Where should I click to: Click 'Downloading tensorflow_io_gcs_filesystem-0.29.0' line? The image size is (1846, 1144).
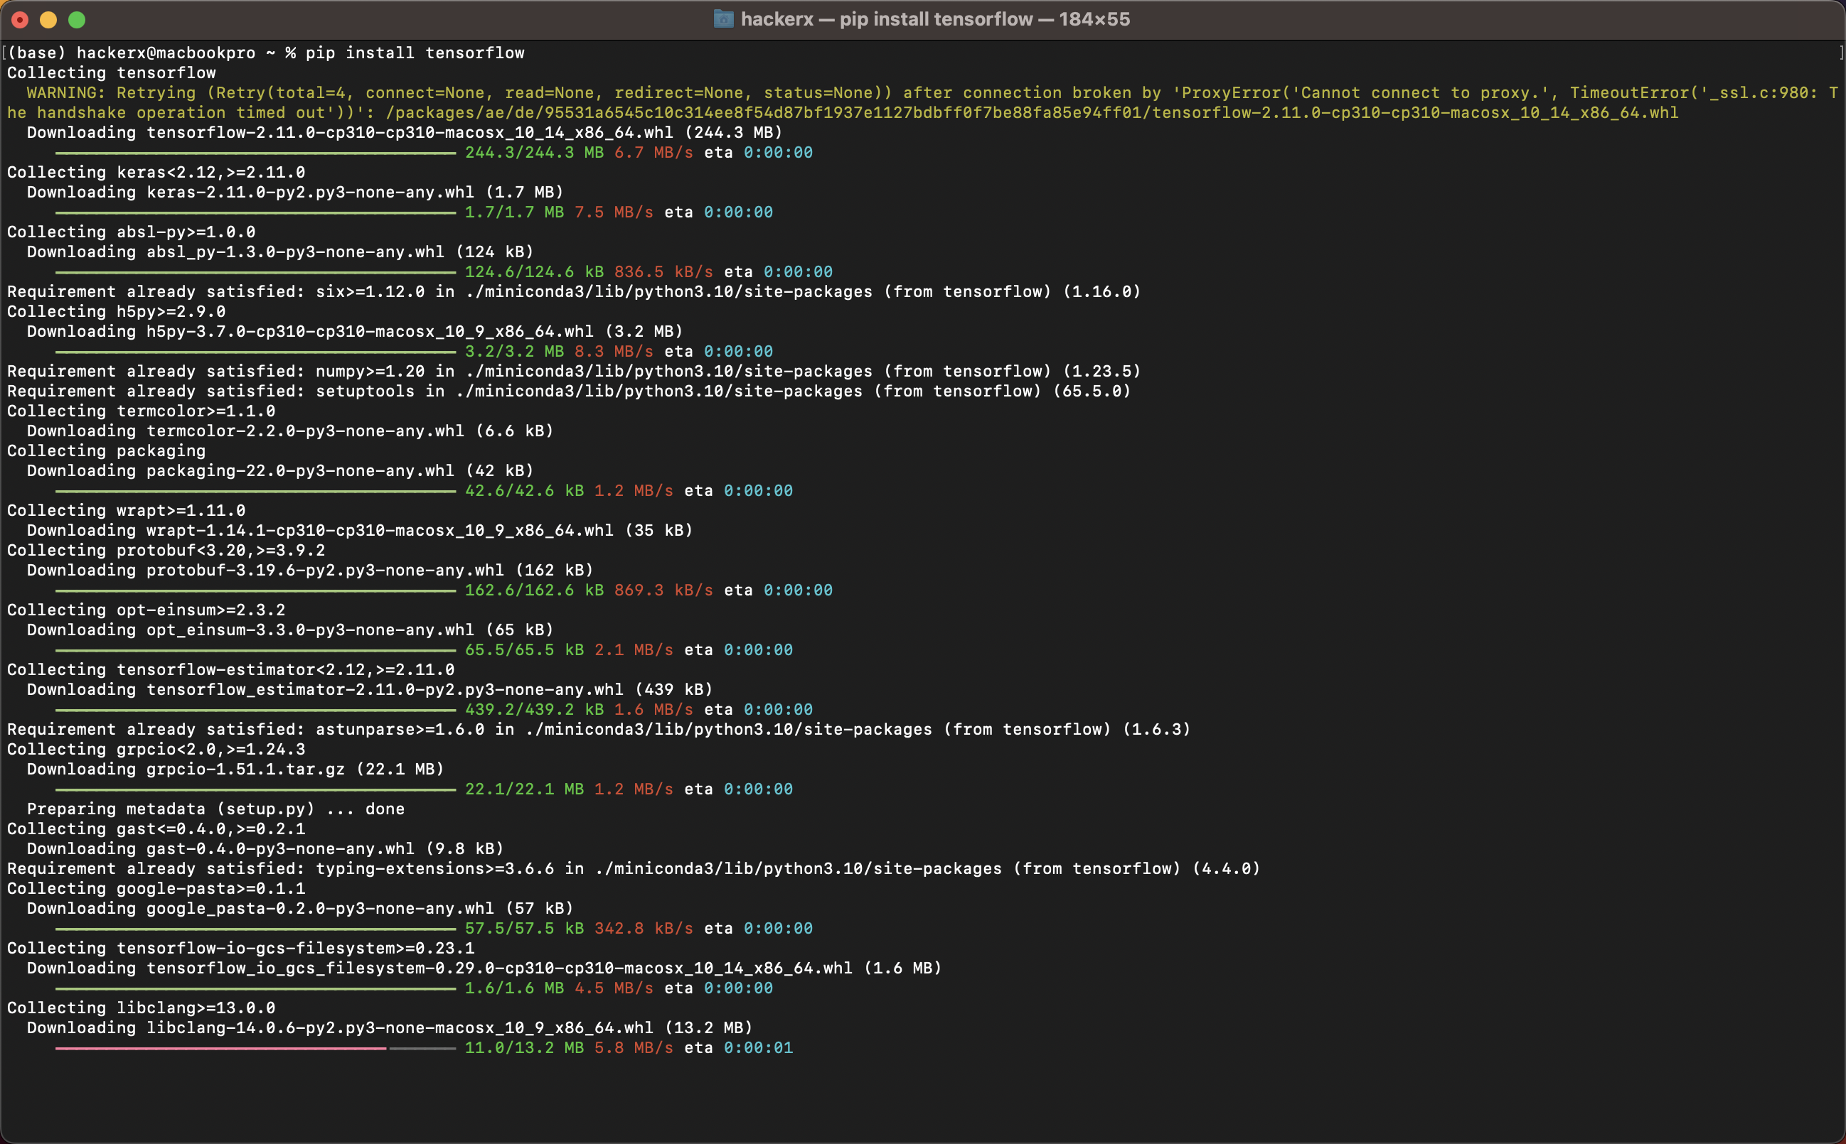coord(484,968)
